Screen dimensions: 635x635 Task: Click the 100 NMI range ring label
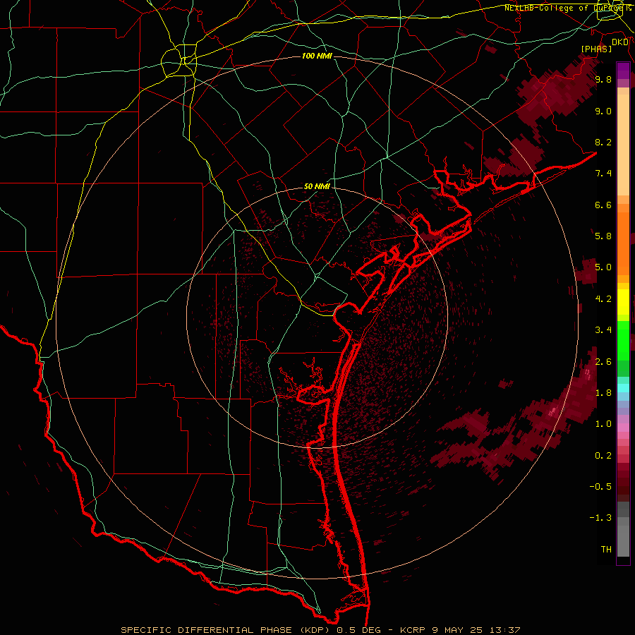[317, 56]
